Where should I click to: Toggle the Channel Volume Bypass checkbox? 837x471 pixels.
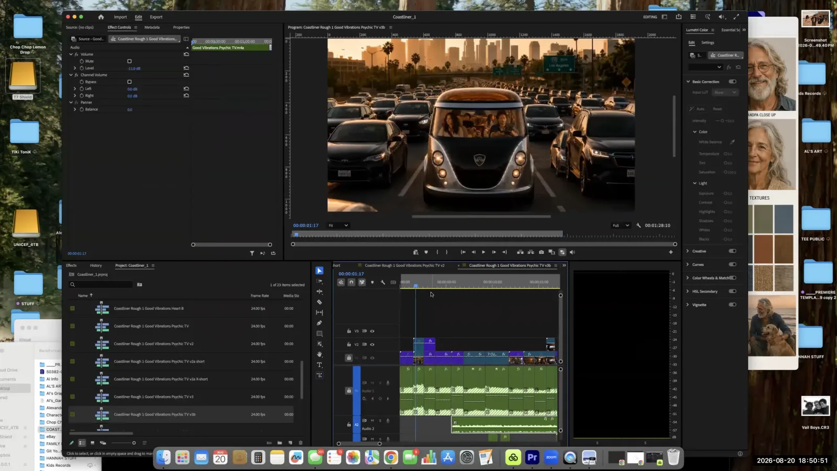click(129, 82)
